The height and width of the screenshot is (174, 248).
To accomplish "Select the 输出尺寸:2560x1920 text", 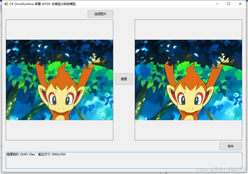I will pos(52,154).
